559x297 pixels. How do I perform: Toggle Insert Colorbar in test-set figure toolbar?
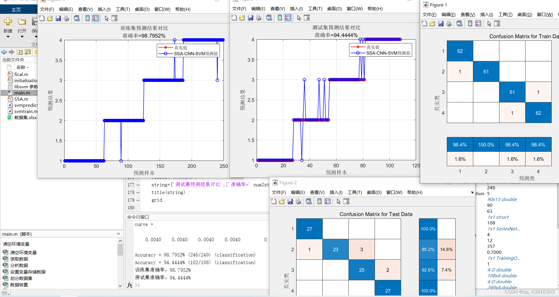click(x=280, y=18)
